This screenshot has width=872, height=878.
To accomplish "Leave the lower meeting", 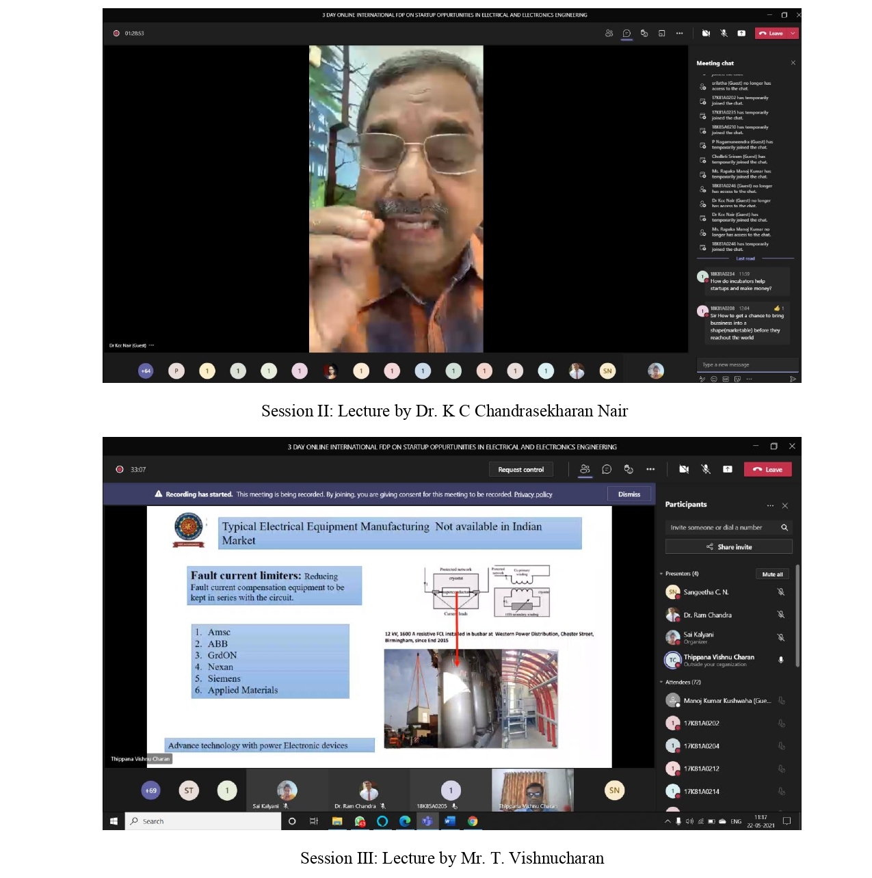I will [768, 469].
